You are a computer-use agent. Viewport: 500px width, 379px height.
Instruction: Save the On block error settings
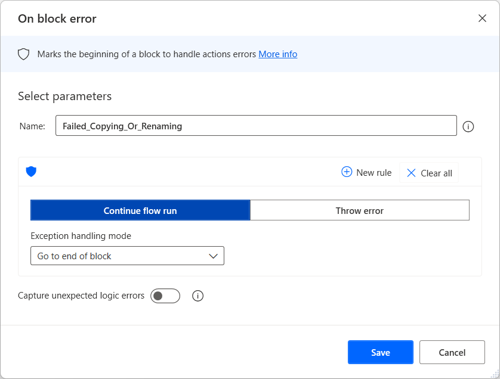(380, 352)
